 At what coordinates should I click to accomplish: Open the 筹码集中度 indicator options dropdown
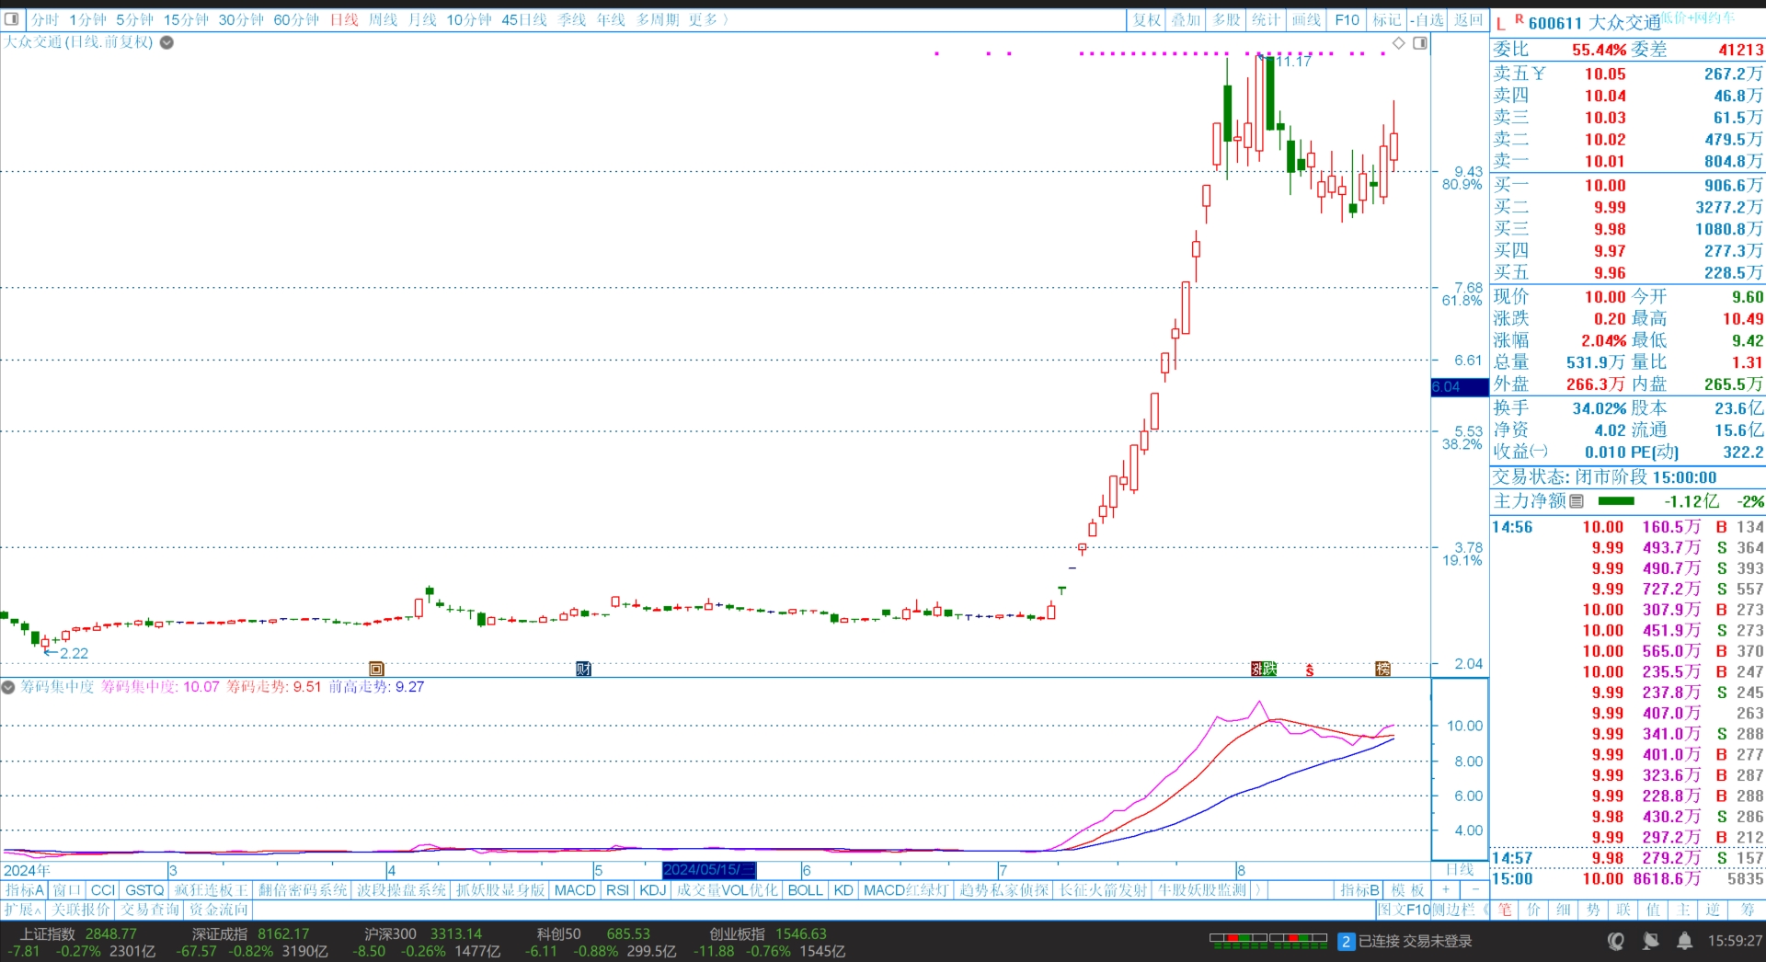point(8,687)
